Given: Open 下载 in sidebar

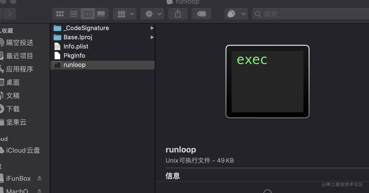Looking at the screenshot, I should tap(10, 109).
